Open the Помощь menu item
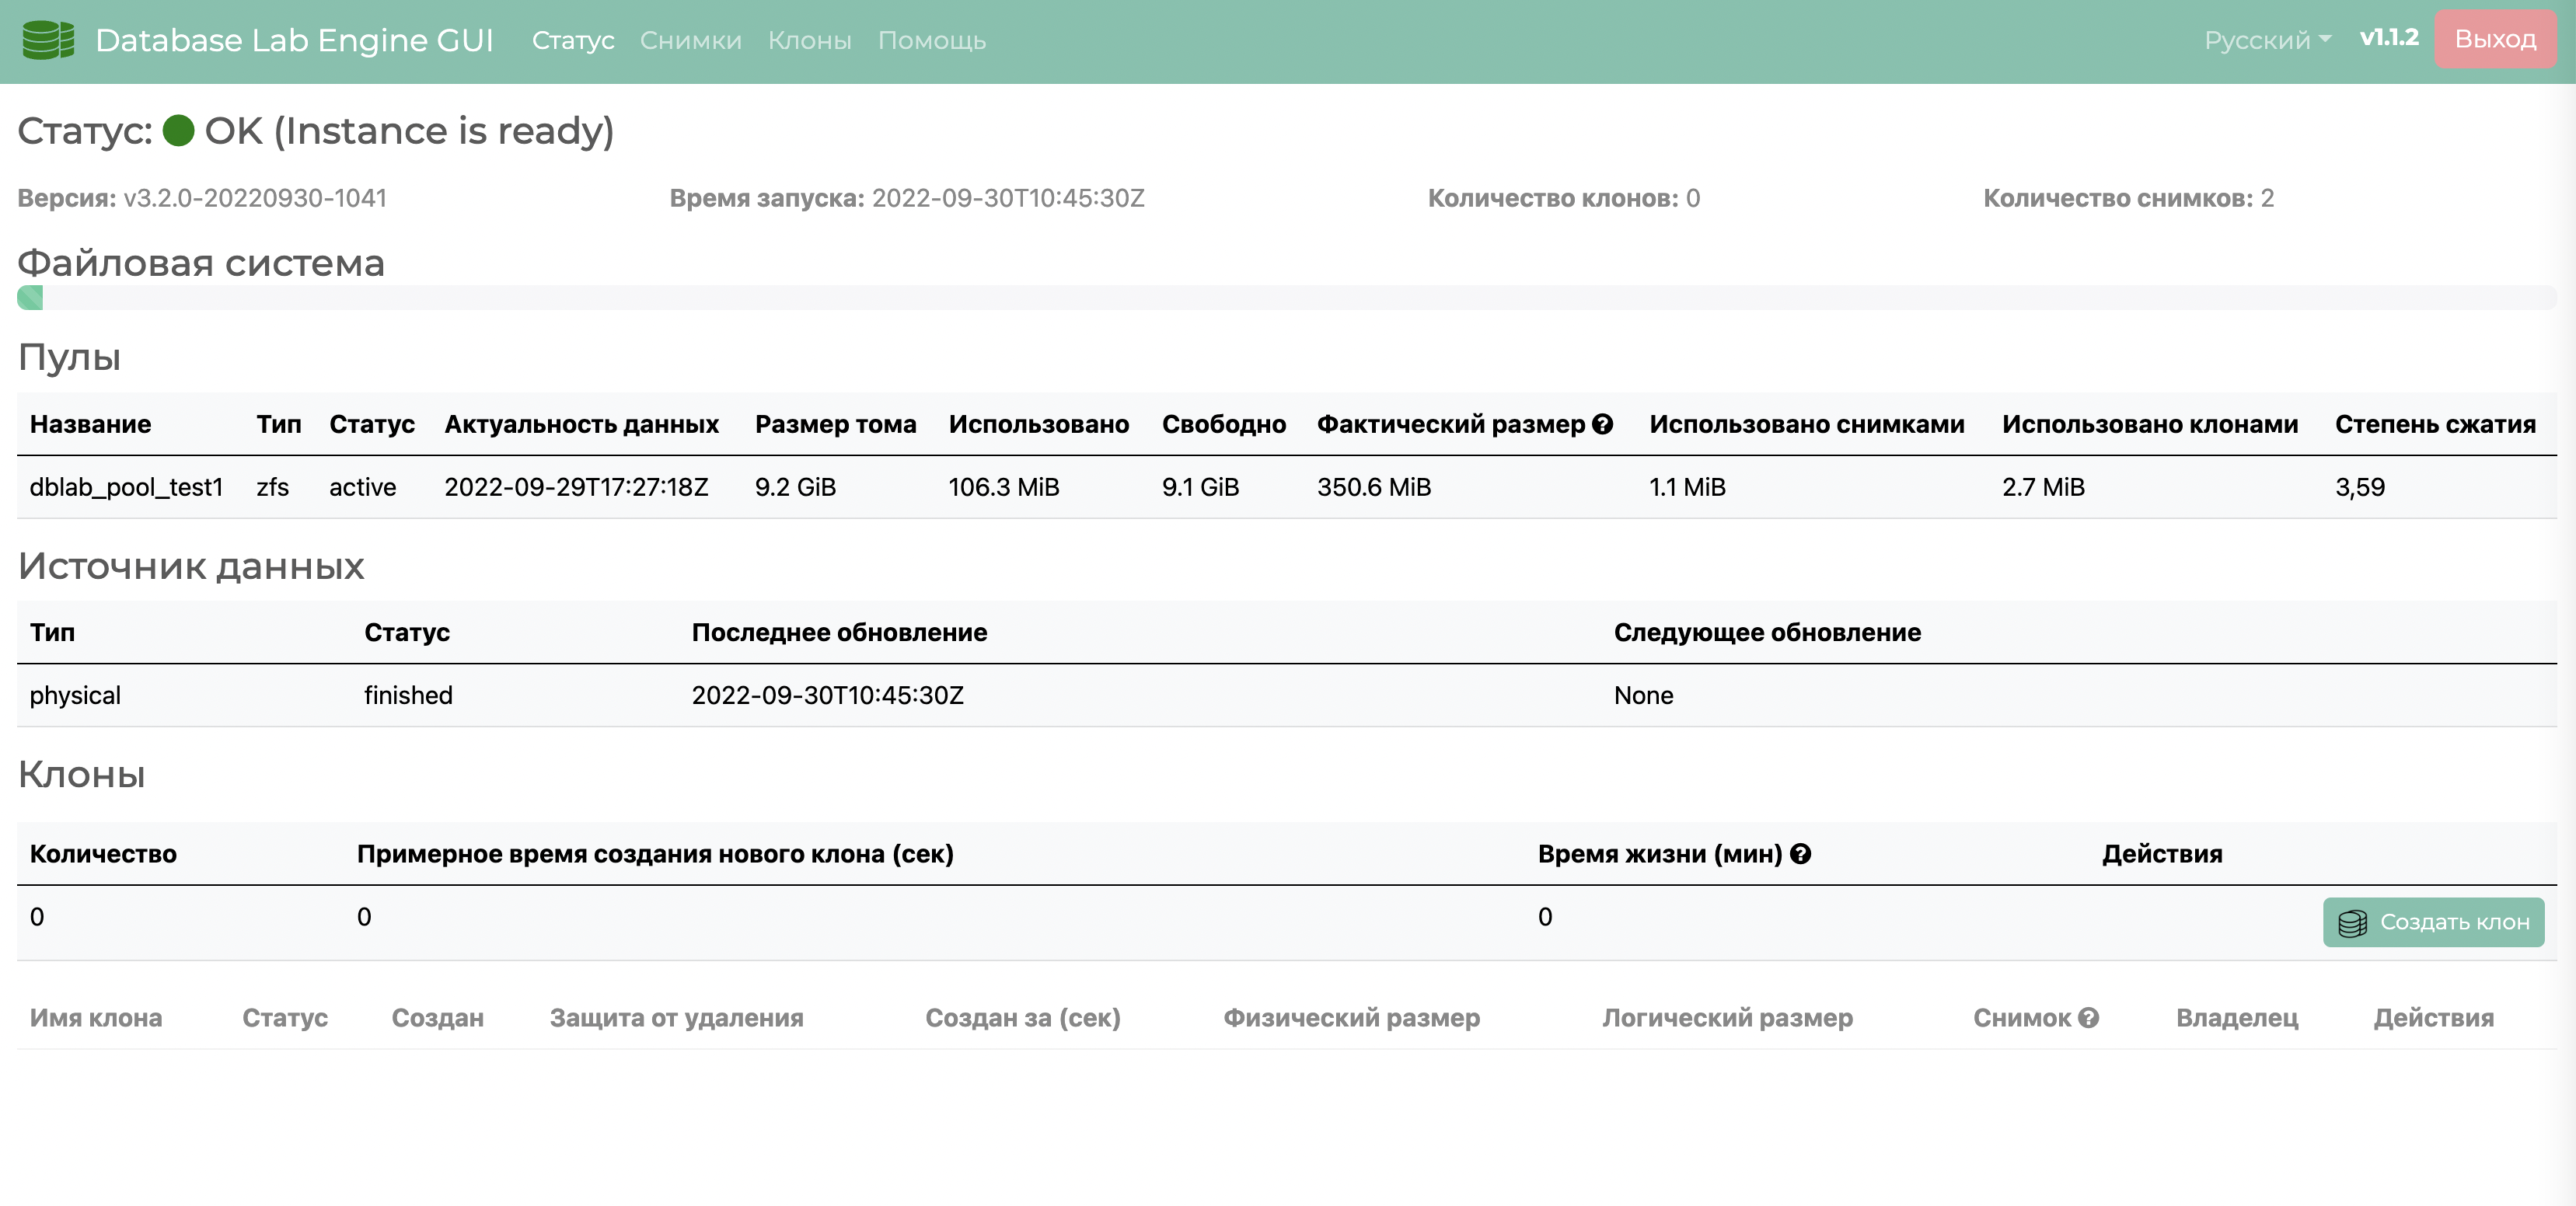Viewport: 2576px width, 1206px height. [932, 40]
